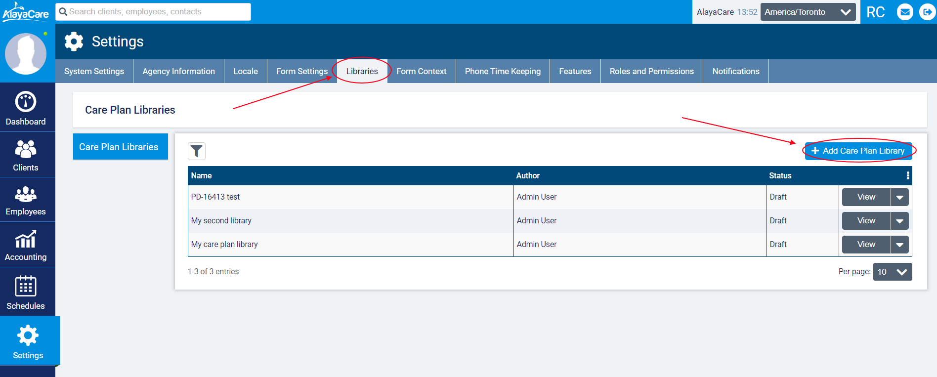The image size is (937, 377).
Task: Click the user profile avatar
Action: tap(26, 53)
